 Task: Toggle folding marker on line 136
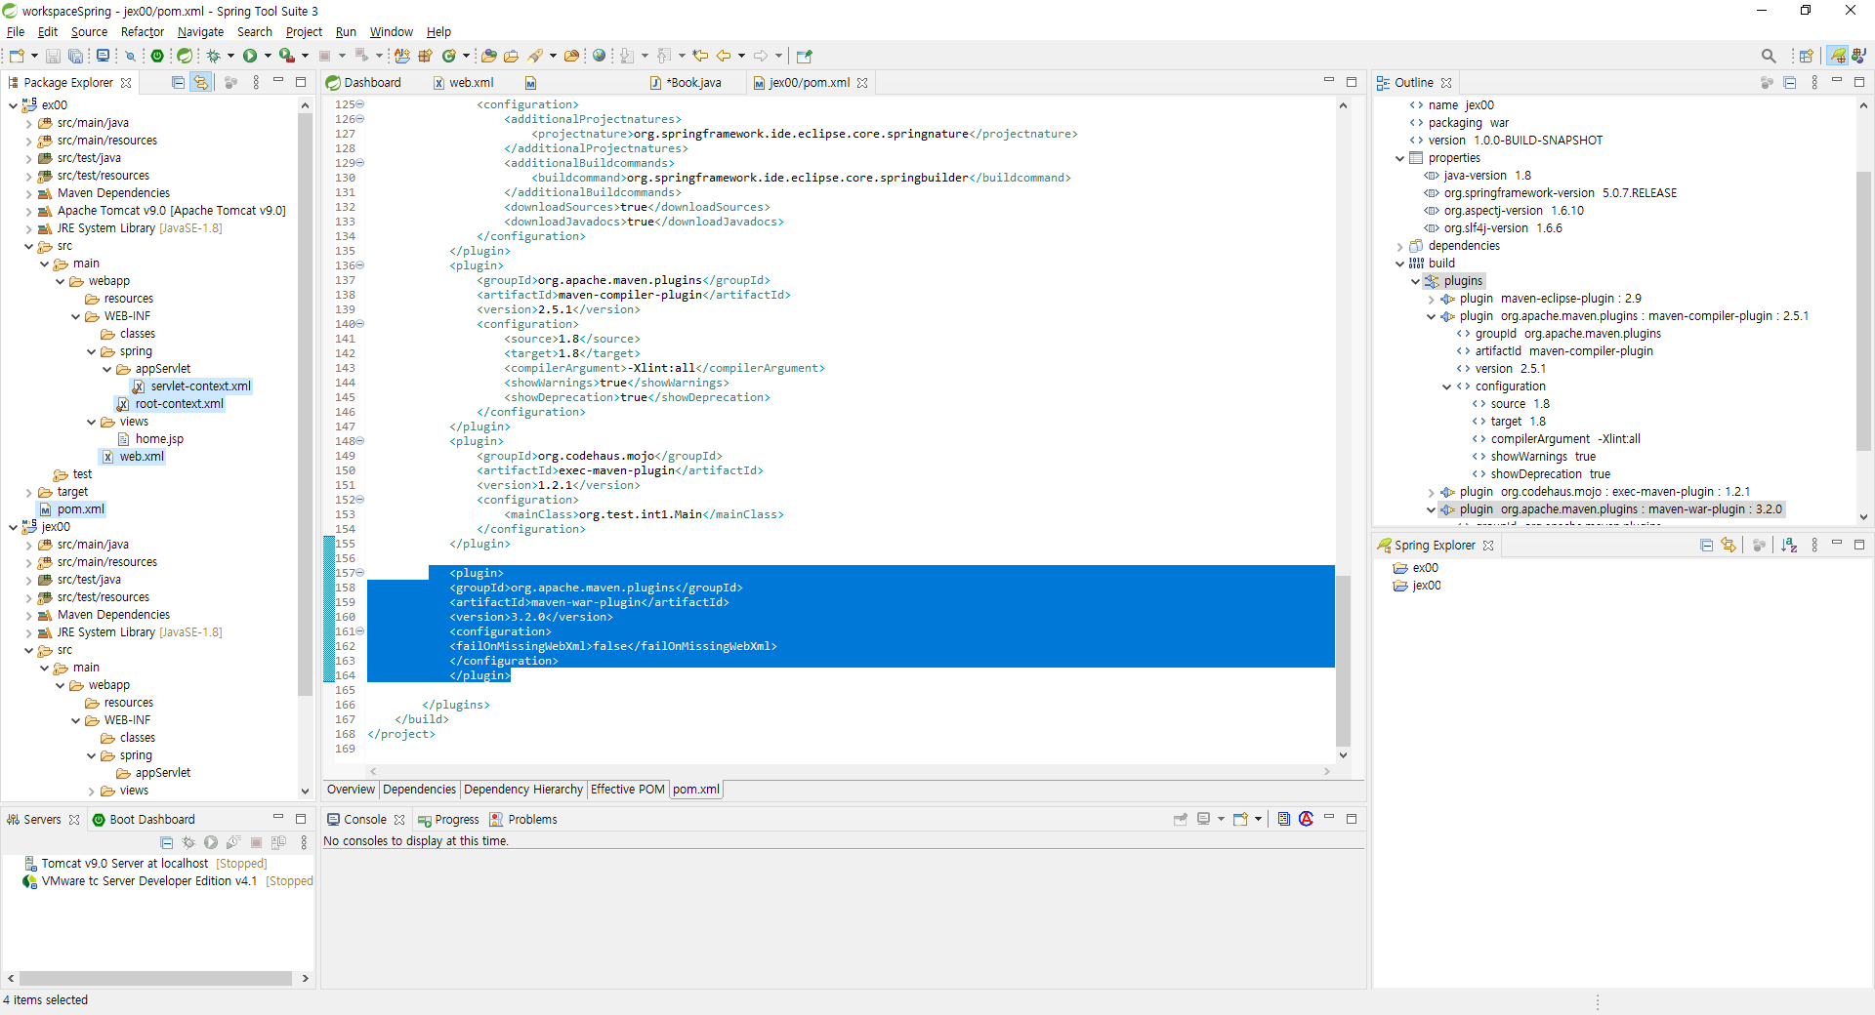(x=359, y=265)
